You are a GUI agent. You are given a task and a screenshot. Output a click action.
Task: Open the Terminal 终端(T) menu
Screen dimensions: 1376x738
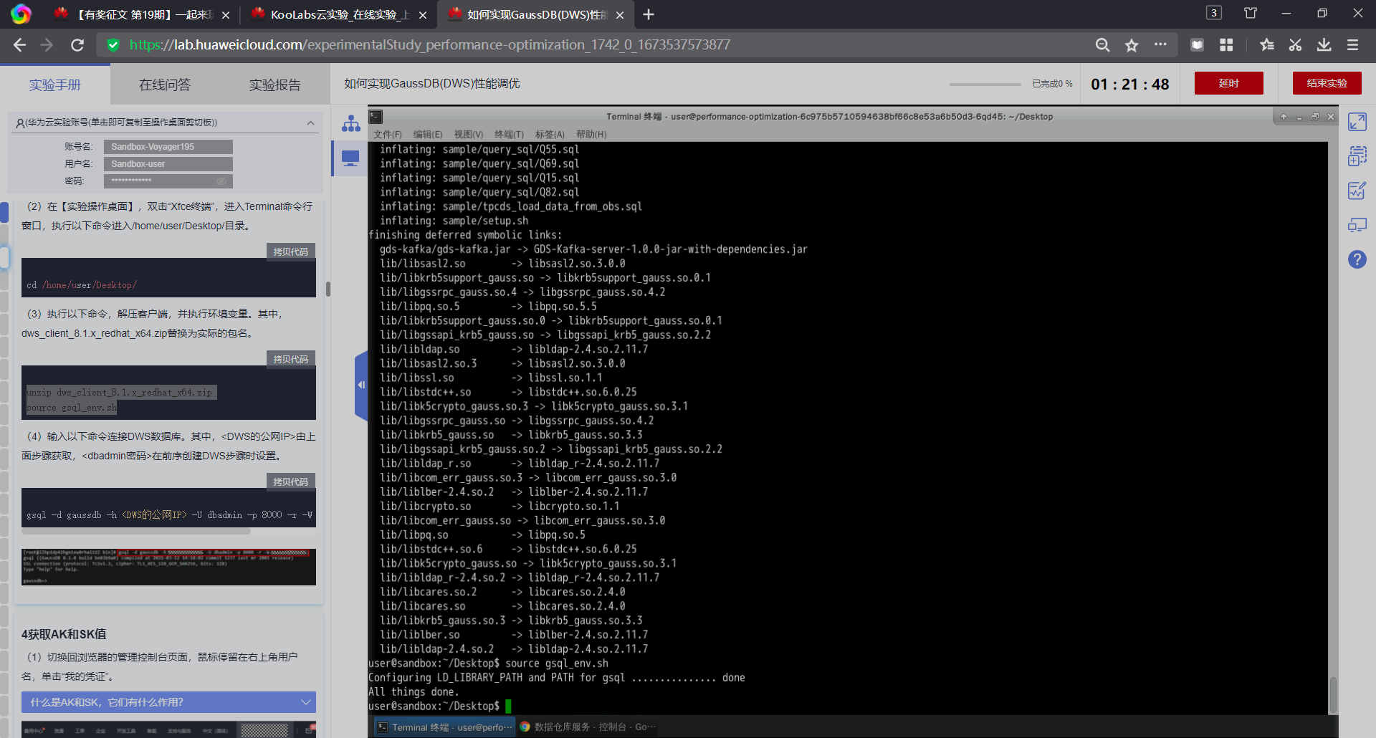click(x=510, y=135)
